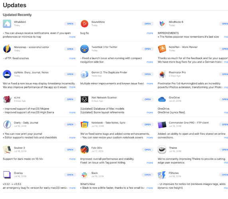The width and height of the screenshot is (228, 199).
Task: Click the Slack app icon
Action: [x=85, y=175]
